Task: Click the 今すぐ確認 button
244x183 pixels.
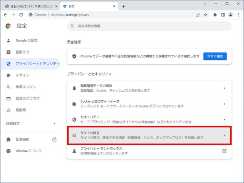Action: pos(215,56)
